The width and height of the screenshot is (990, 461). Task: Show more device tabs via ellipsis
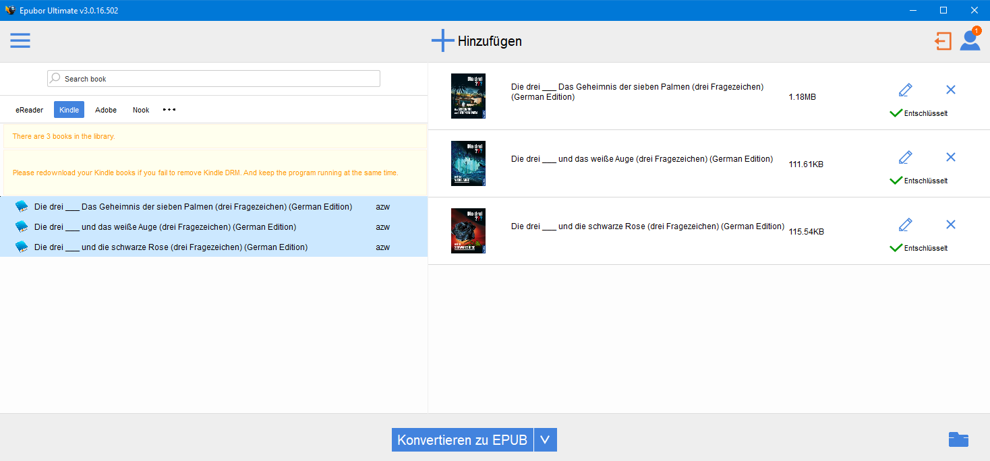(169, 110)
